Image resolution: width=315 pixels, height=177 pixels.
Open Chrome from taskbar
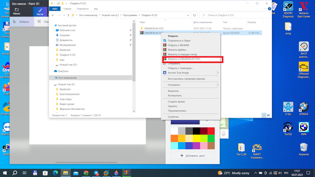tap(86, 173)
